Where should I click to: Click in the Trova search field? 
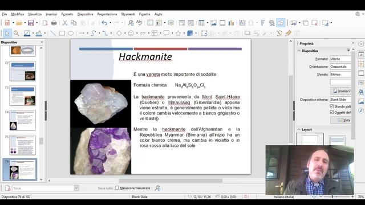43,188
